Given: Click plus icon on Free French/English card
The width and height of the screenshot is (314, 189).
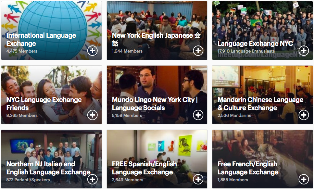Looking at the screenshot, I should (x=304, y=179).
